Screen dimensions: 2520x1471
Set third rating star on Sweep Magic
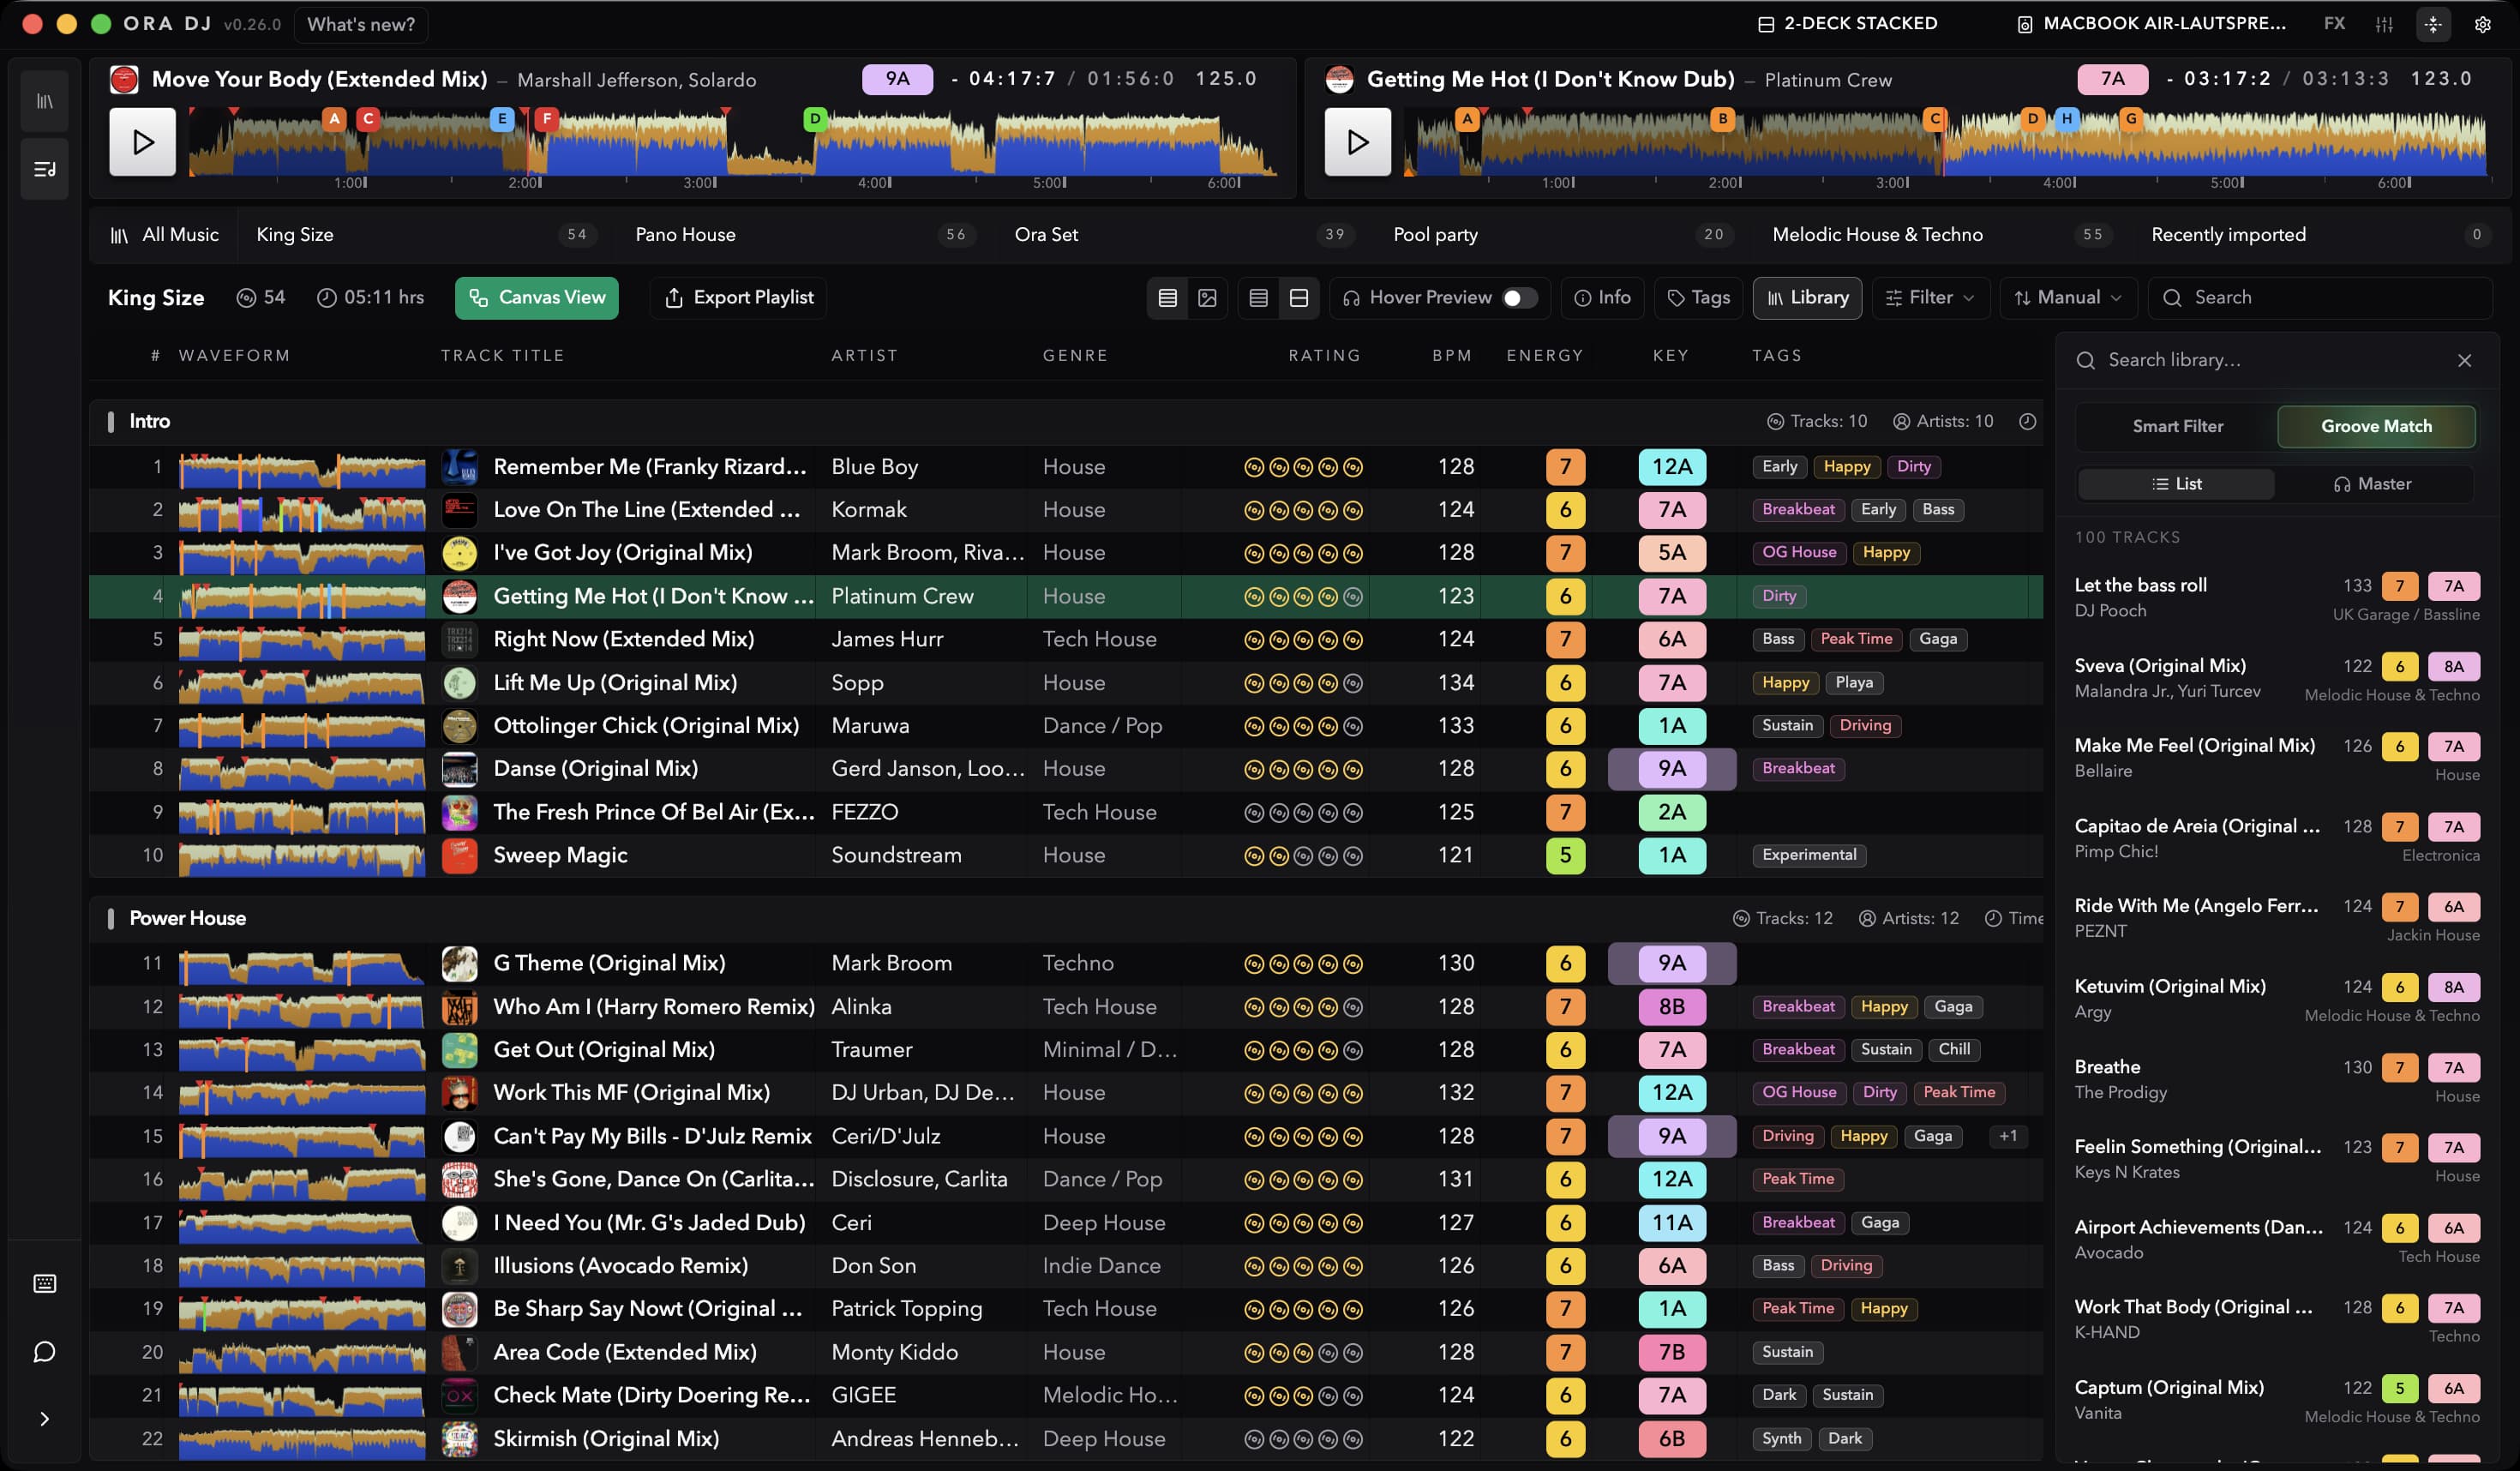[1303, 856]
